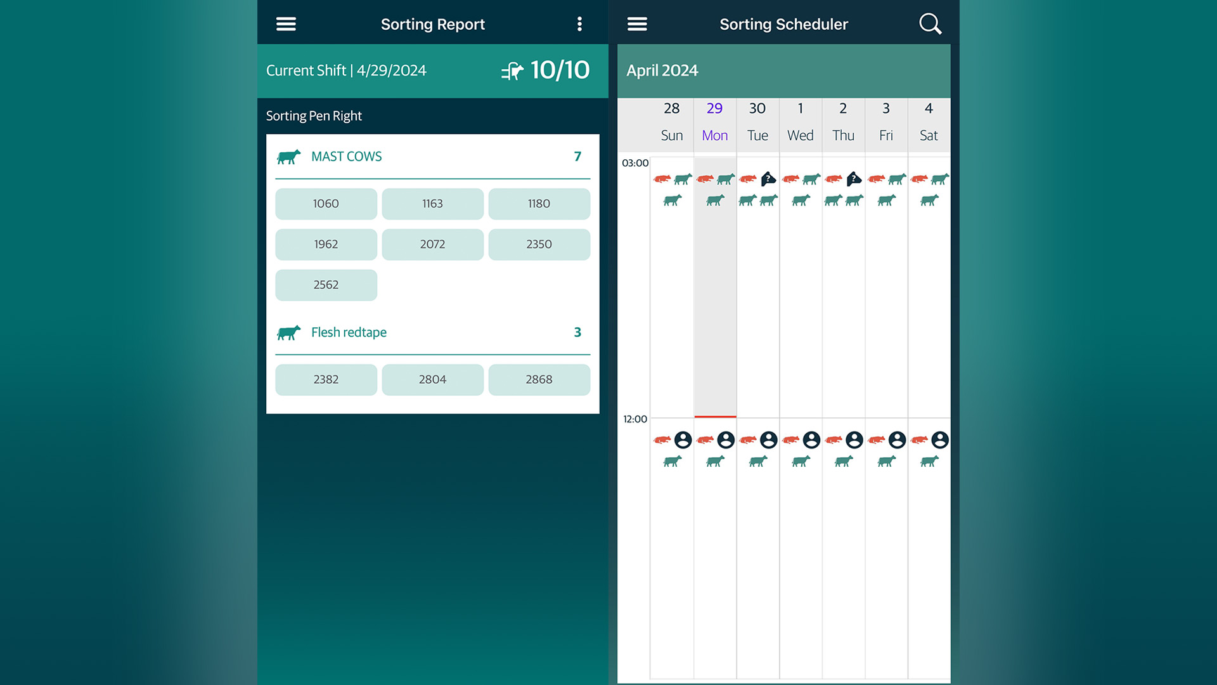Click the Saturday 12:00 person icon
1217x685 pixels.
tap(940, 440)
